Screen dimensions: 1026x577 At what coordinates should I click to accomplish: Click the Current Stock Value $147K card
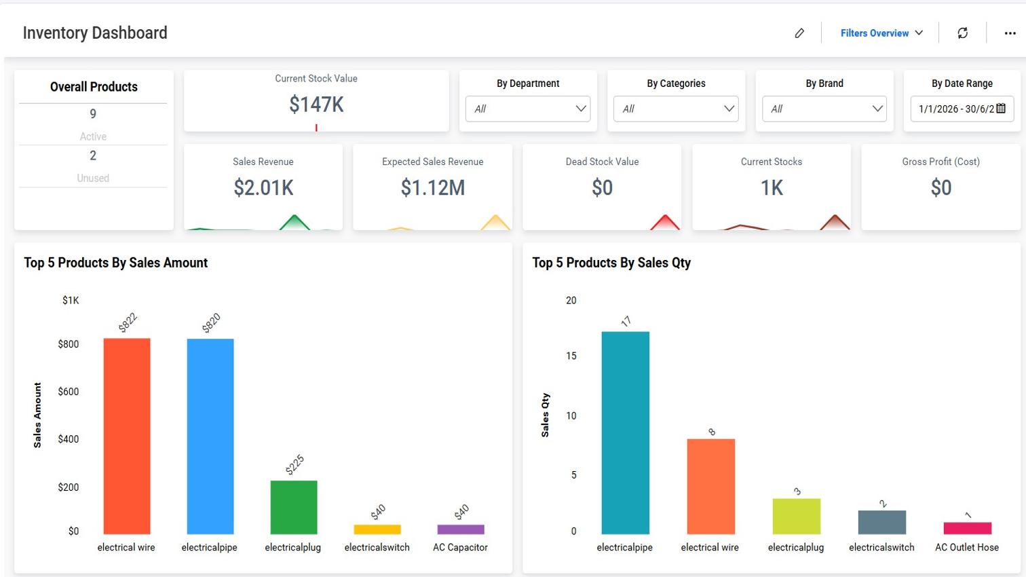pyautogui.click(x=316, y=100)
